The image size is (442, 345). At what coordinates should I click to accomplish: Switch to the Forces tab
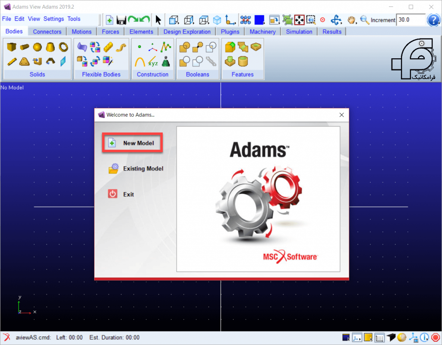pyautogui.click(x=110, y=32)
